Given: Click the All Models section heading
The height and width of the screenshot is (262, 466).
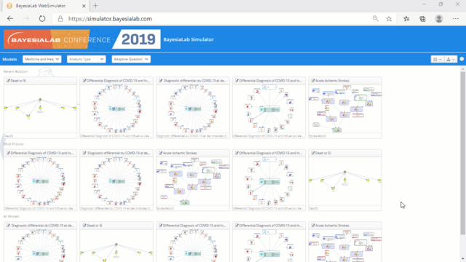Looking at the screenshot, I should pos(12,216).
